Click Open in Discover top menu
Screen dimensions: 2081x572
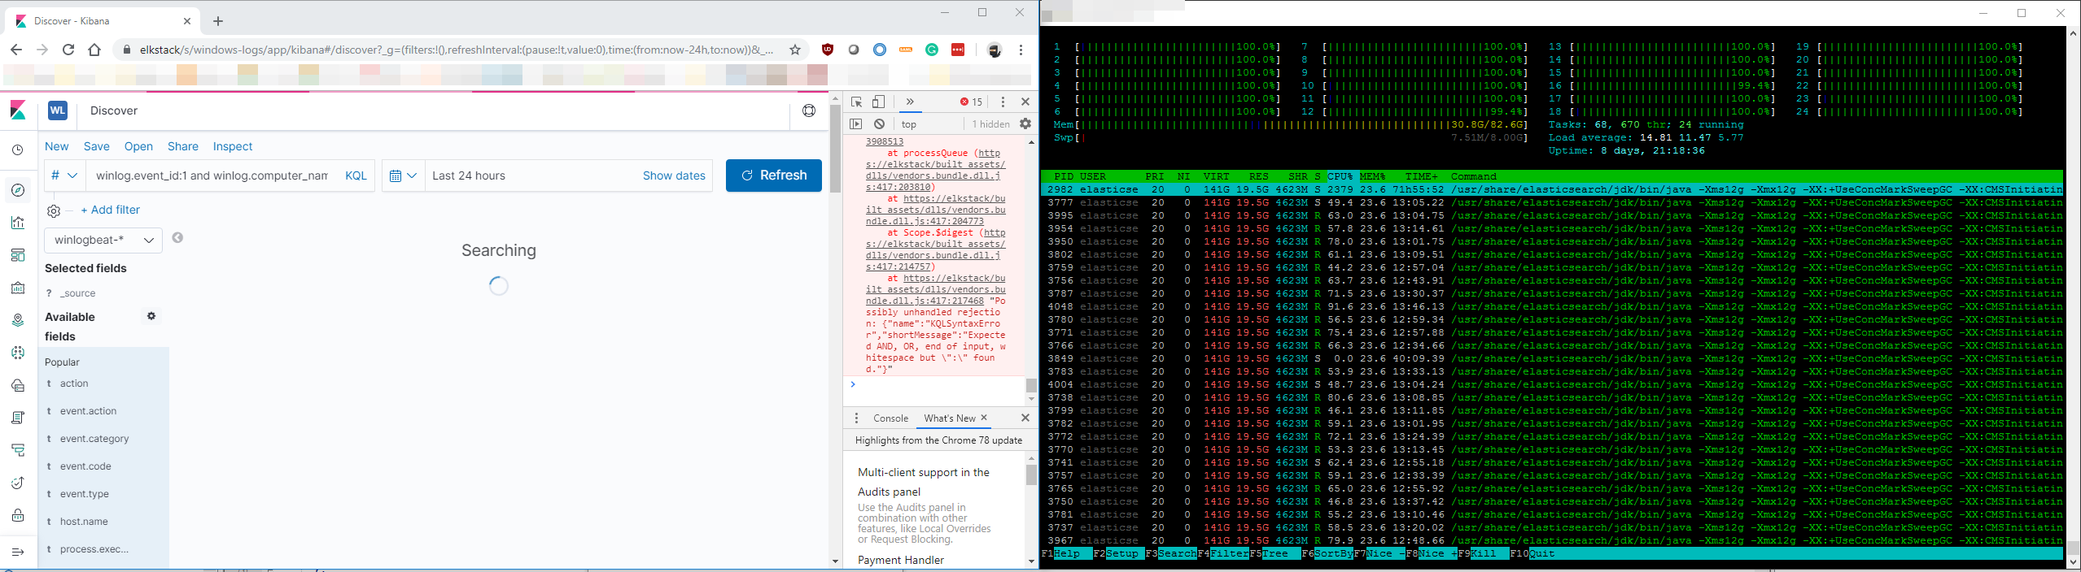pyautogui.click(x=138, y=146)
